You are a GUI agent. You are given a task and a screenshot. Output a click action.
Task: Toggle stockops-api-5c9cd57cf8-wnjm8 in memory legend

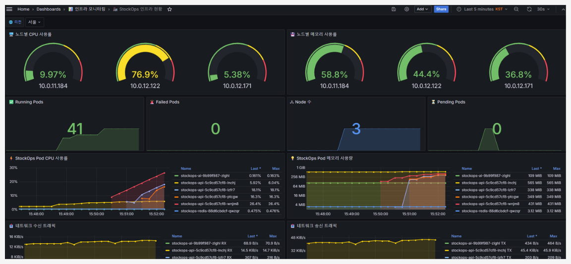pos(490,204)
